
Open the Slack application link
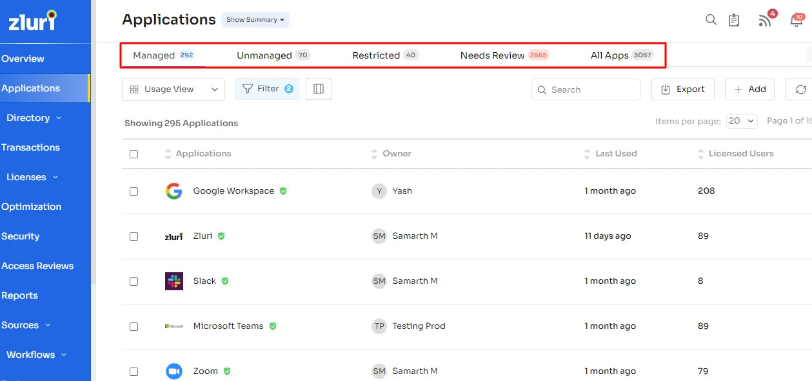tap(204, 281)
